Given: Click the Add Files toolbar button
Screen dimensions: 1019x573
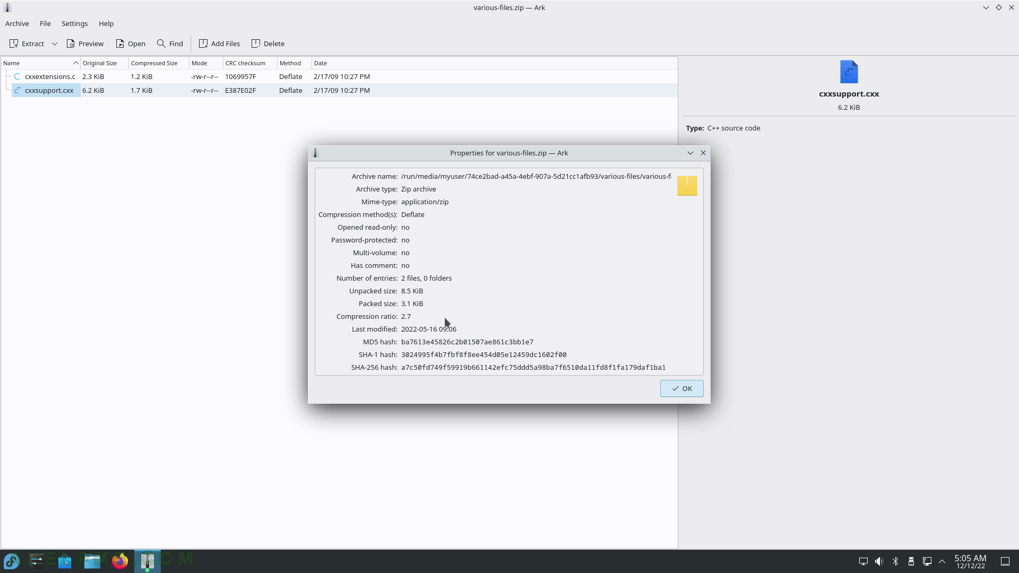Looking at the screenshot, I should 219,44.
